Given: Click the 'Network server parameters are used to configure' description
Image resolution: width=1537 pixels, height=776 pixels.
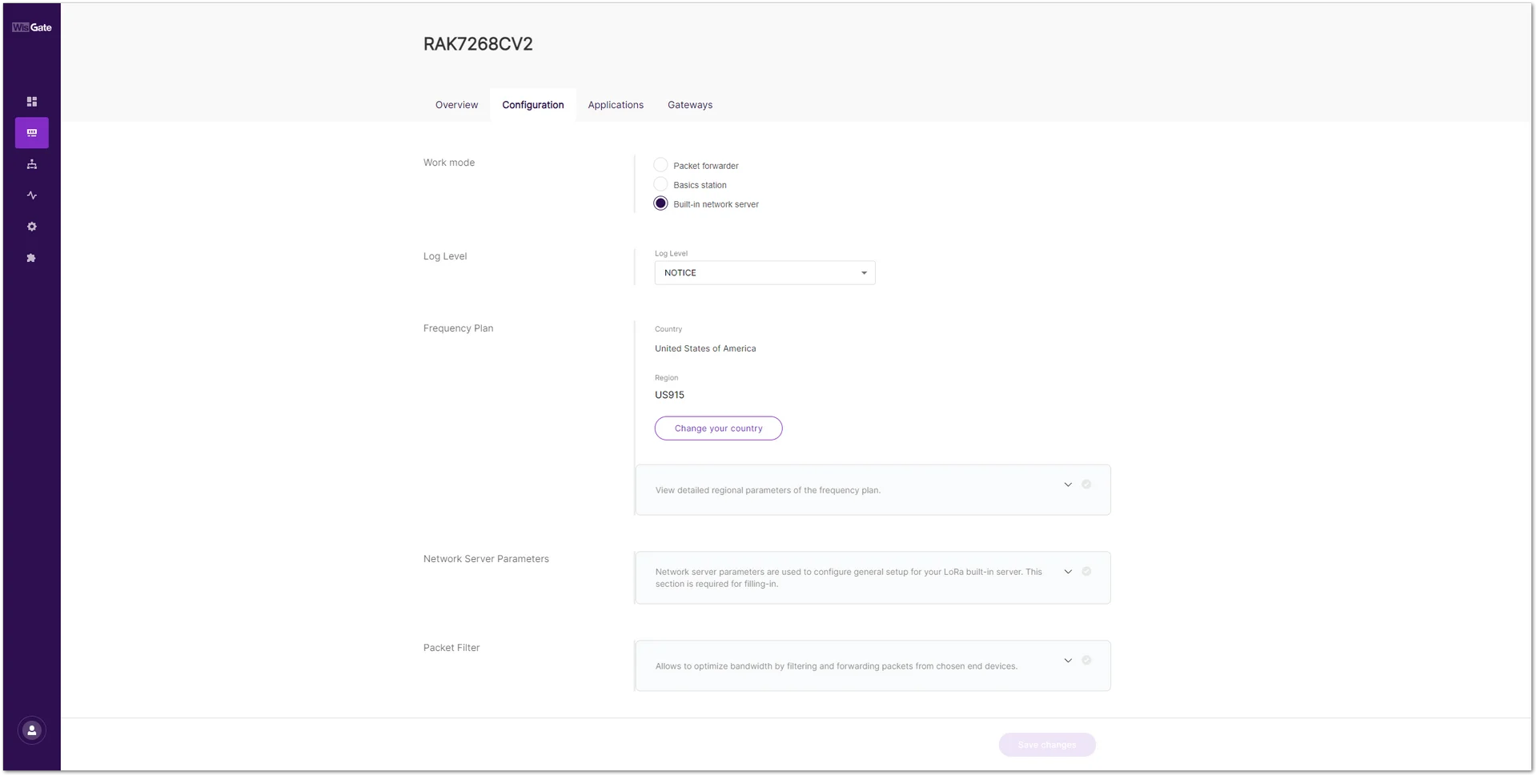Looking at the screenshot, I should [849, 577].
